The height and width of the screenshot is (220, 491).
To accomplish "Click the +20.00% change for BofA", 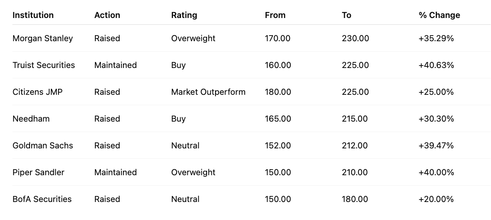I will pyautogui.click(x=436, y=199).
